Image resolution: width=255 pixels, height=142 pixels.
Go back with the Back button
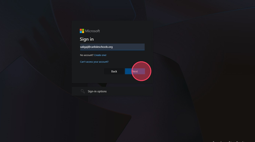click(x=114, y=71)
